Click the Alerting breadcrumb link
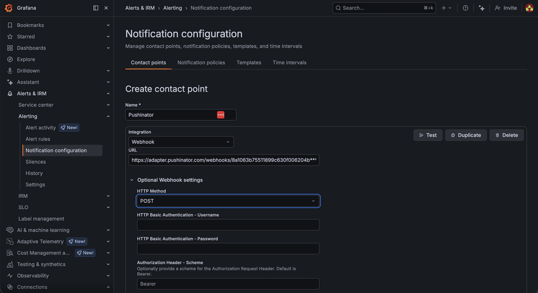Viewport: 538px width, 293px height. [x=173, y=8]
